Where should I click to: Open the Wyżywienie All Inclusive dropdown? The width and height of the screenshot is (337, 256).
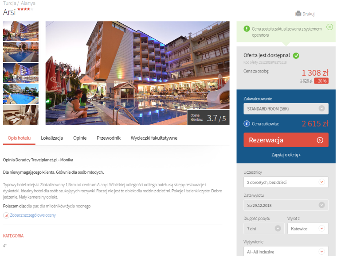[x=286, y=252]
